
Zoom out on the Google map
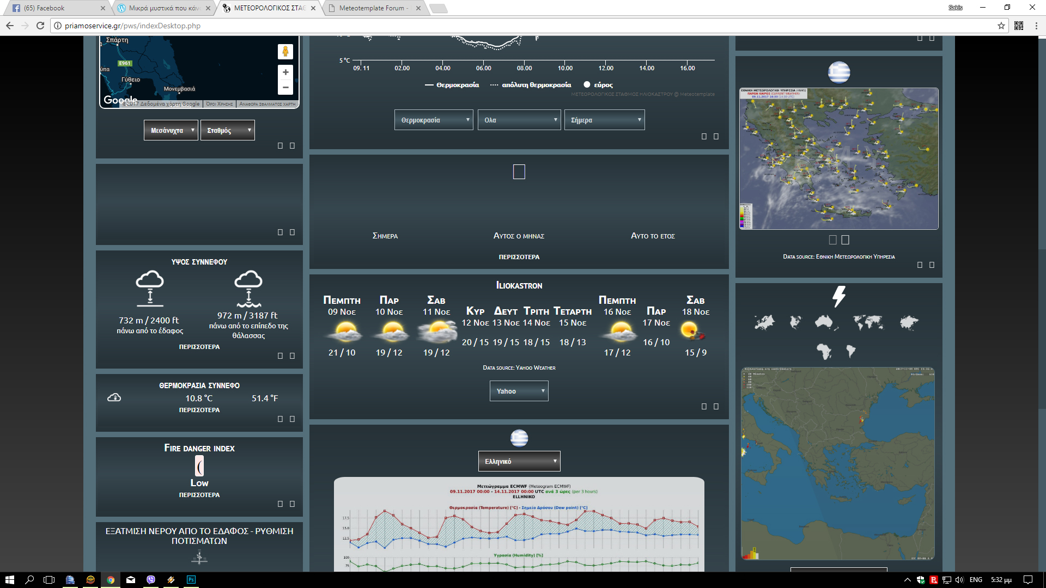tap(285, 87)
